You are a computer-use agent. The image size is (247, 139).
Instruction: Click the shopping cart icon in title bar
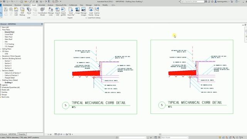pos(232,2)
